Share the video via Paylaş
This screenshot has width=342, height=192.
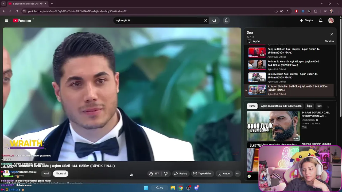tap(181, 174)
